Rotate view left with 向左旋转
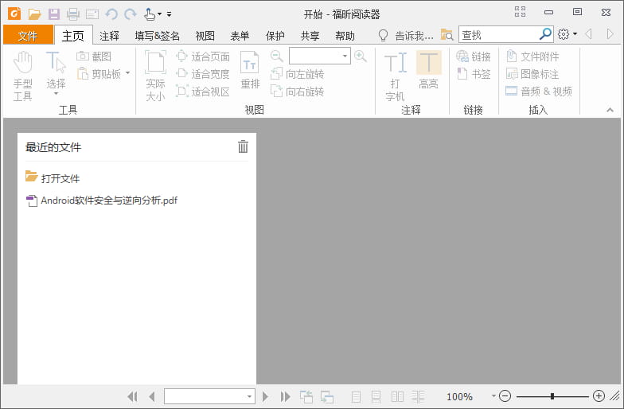 [x=297, y=74]
